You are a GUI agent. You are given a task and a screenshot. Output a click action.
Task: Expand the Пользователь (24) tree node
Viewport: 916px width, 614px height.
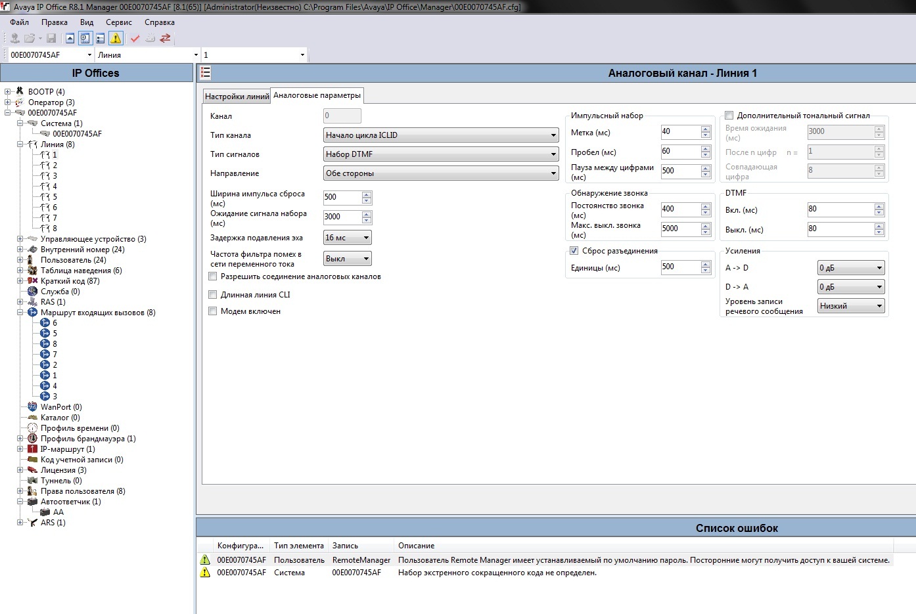coord(20,260)
